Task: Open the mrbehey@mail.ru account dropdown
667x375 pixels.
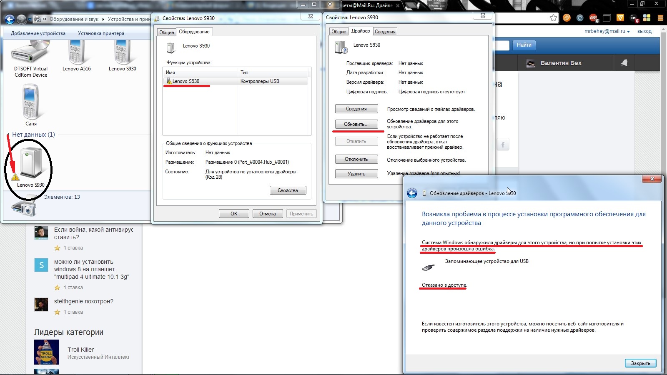Action: click(607, 31)
